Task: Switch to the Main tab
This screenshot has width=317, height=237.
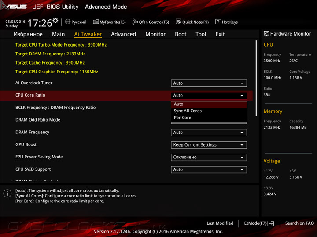Action: click(x=59, y=34)
